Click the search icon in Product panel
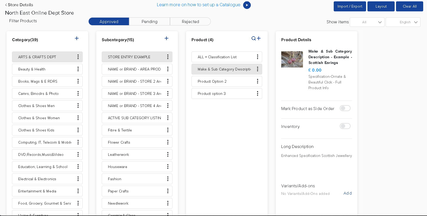Viewport: 427px width, 216px height. point(253,38)
